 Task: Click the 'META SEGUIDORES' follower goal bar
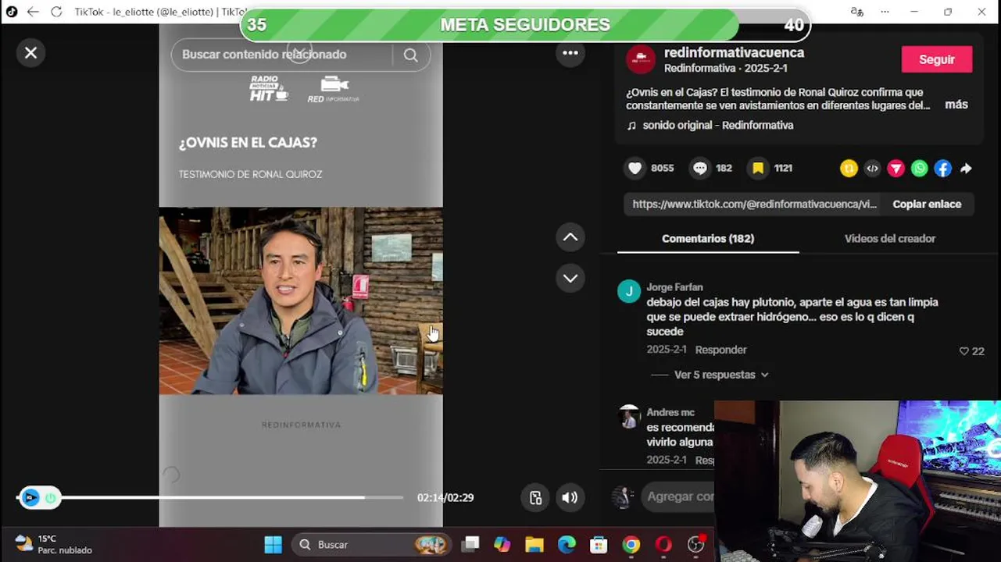(525, 25)
